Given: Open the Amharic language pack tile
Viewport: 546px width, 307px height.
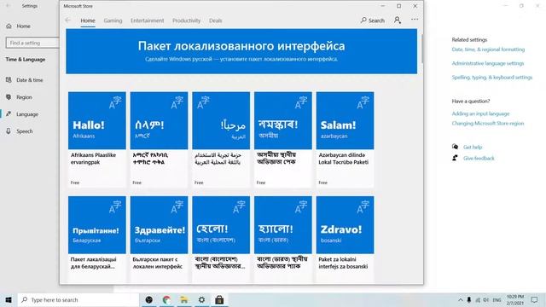Looking at the screenshot, I should tap(160, 140).
